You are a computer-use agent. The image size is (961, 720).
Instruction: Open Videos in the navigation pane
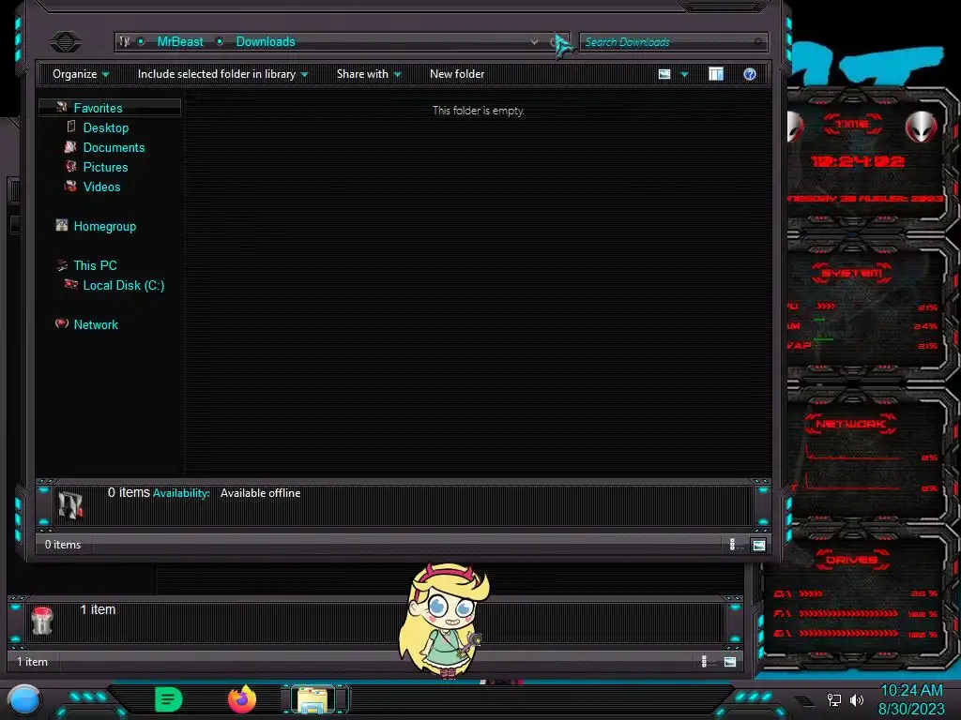(x=101, y=187)
